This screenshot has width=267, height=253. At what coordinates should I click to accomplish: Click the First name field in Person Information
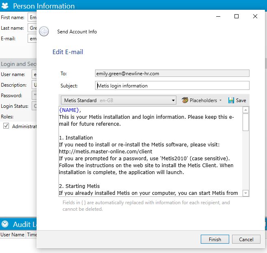tap(32, 17)
